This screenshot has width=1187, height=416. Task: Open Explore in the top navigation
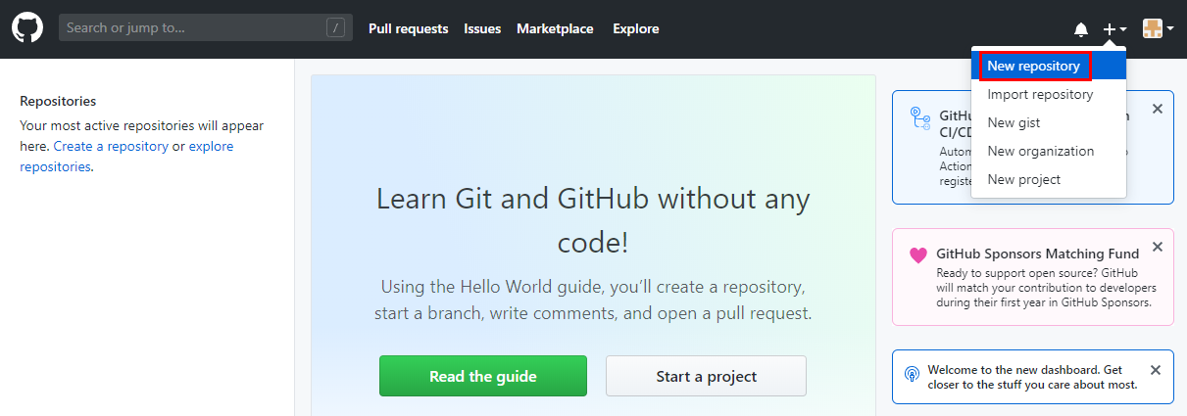[x=636, y=28]
